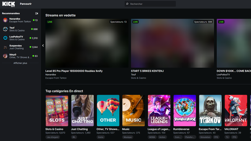
Task: Collapse the Recommandées sidebar icon
Action: [x=37, y=13]
